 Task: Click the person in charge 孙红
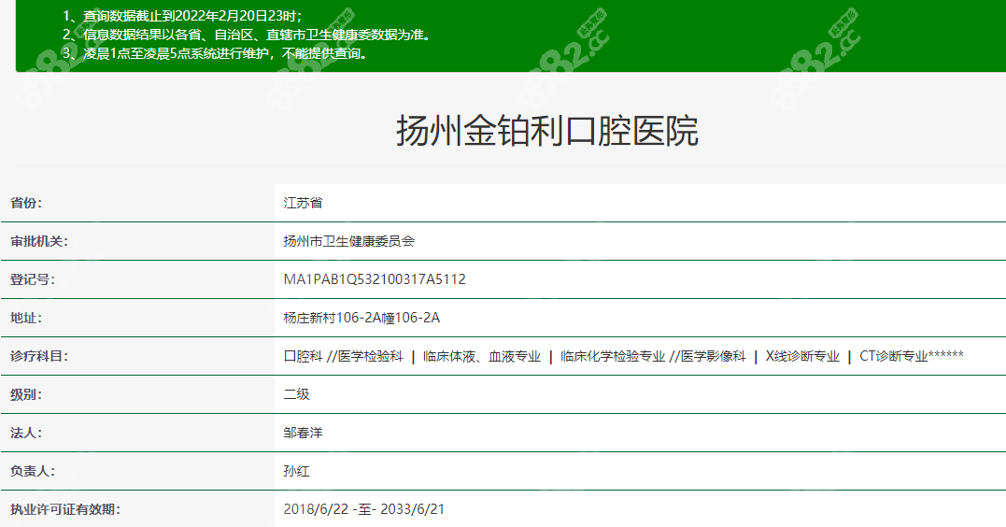(296, 471)
